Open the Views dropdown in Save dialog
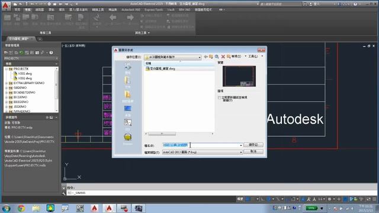The height and width of the screenshot is (213, 379). (246, 56)
